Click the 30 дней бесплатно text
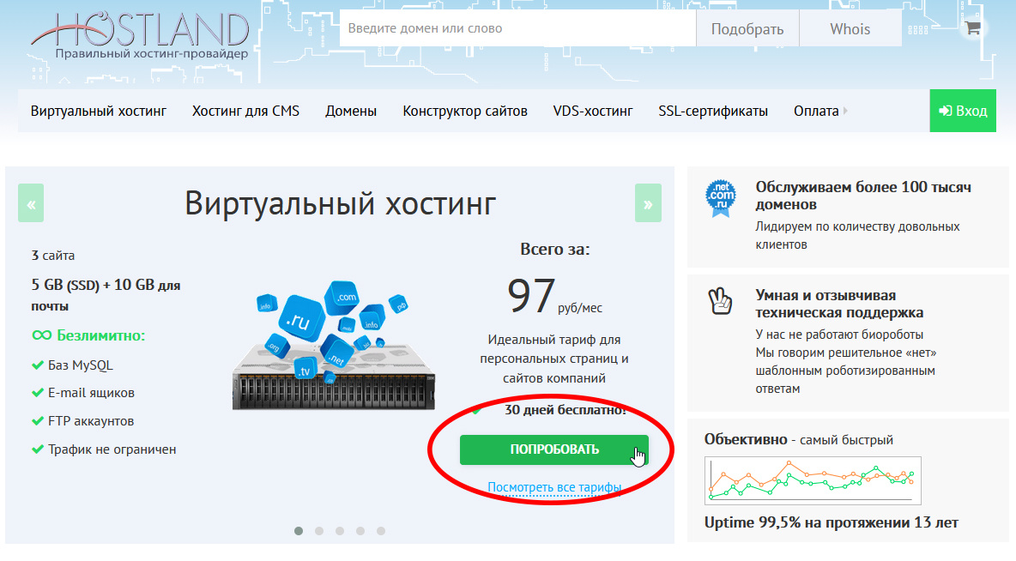Image resolution: width=1016 pixels, height=561 pixels. 565,409
